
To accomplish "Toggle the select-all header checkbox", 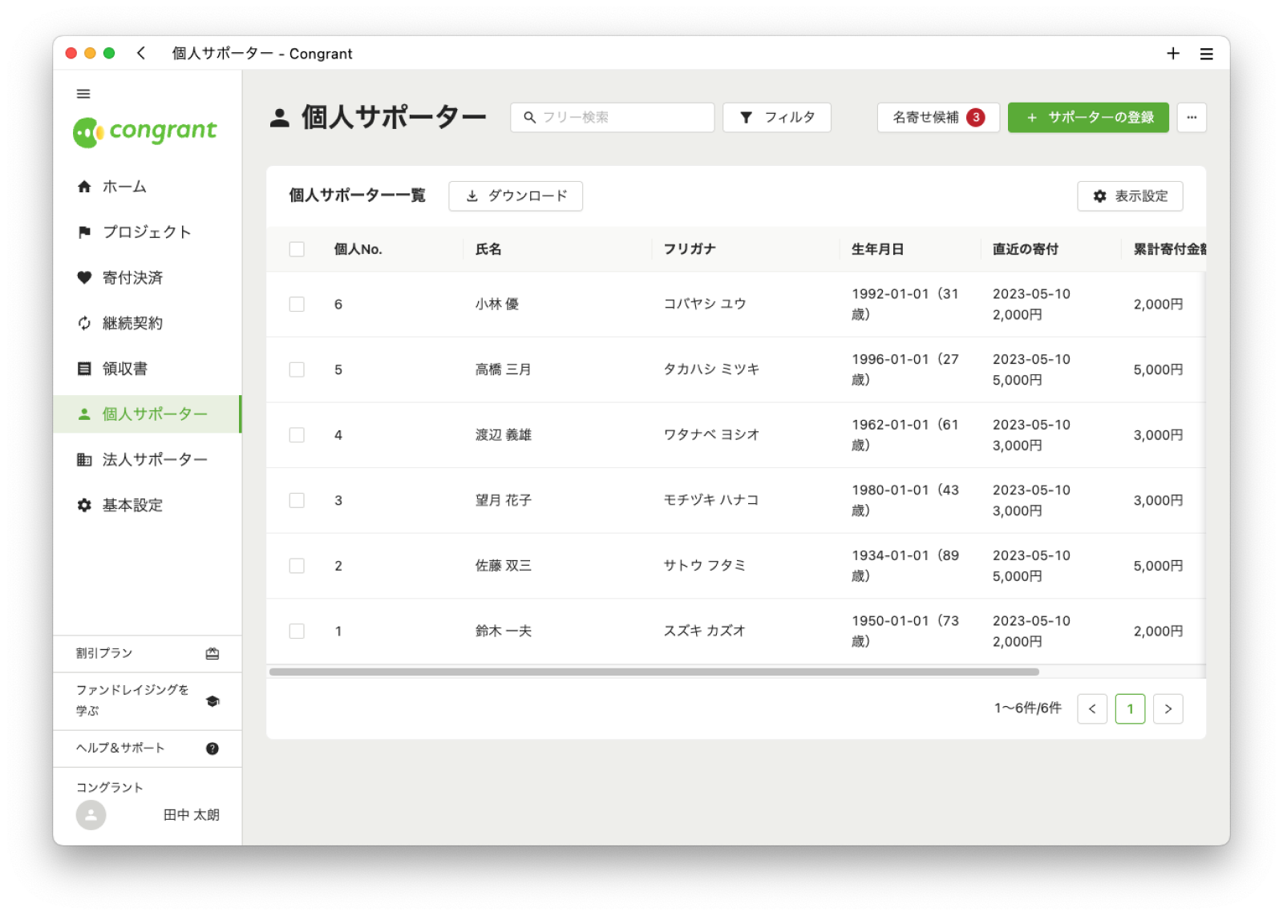I will coord(297,249).
